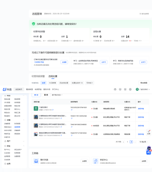Open 违规管理 in the sidebar
Viewport: 152px width, 172px height.
(x=17, y=127)
